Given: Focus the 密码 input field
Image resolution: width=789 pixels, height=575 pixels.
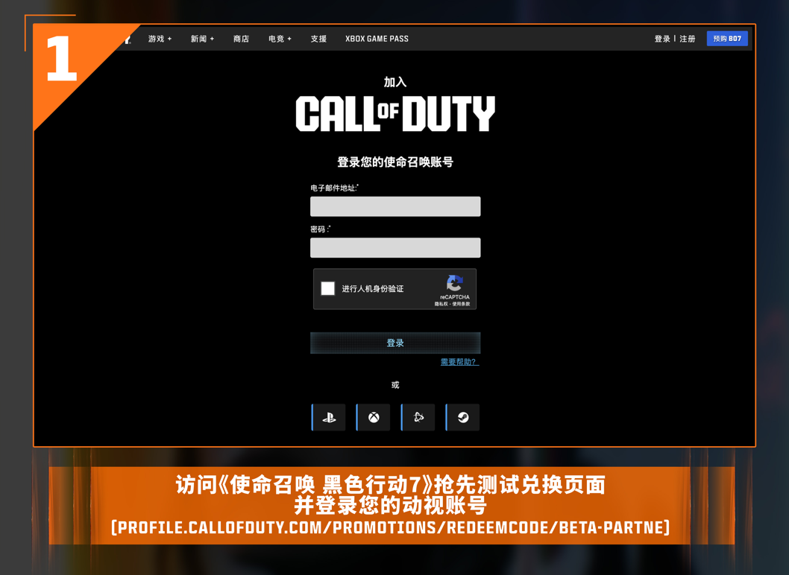Looking at the screenshot, I should coord(395,247).
